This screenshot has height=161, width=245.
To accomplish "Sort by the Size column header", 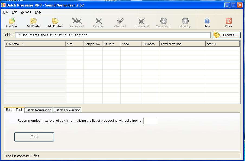I will click(x=75, y=44).
